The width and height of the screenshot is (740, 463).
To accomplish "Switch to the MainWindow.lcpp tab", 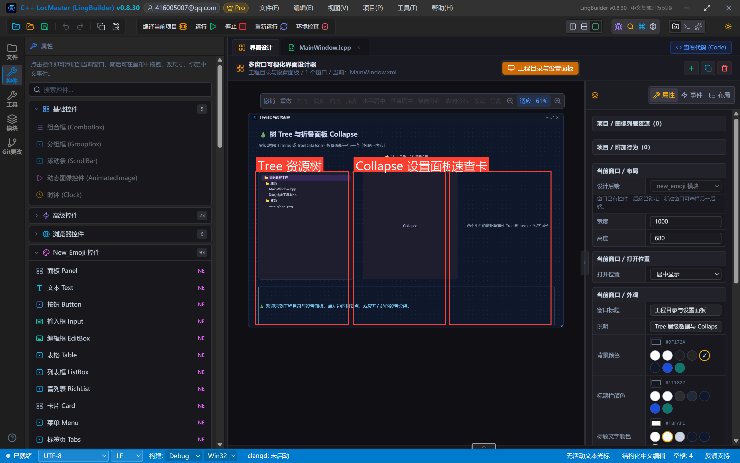I will pyautogui.click(x=325, y=48).
